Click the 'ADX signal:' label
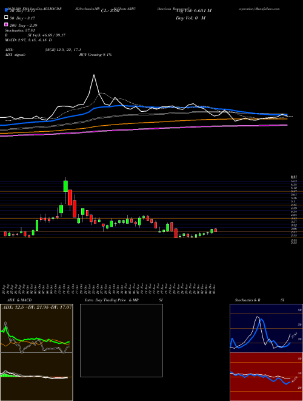Screen dimensions: 303x401 tap(15, 55)
